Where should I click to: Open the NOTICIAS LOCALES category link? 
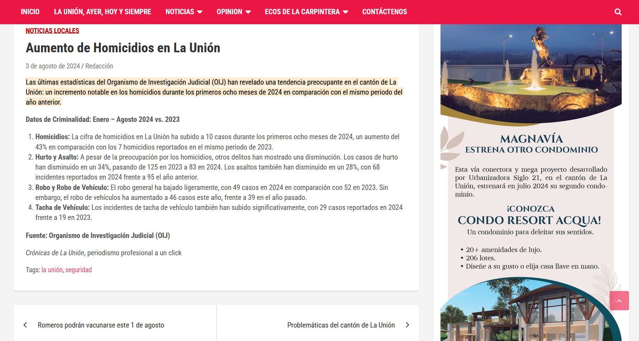tap(52, 31)
